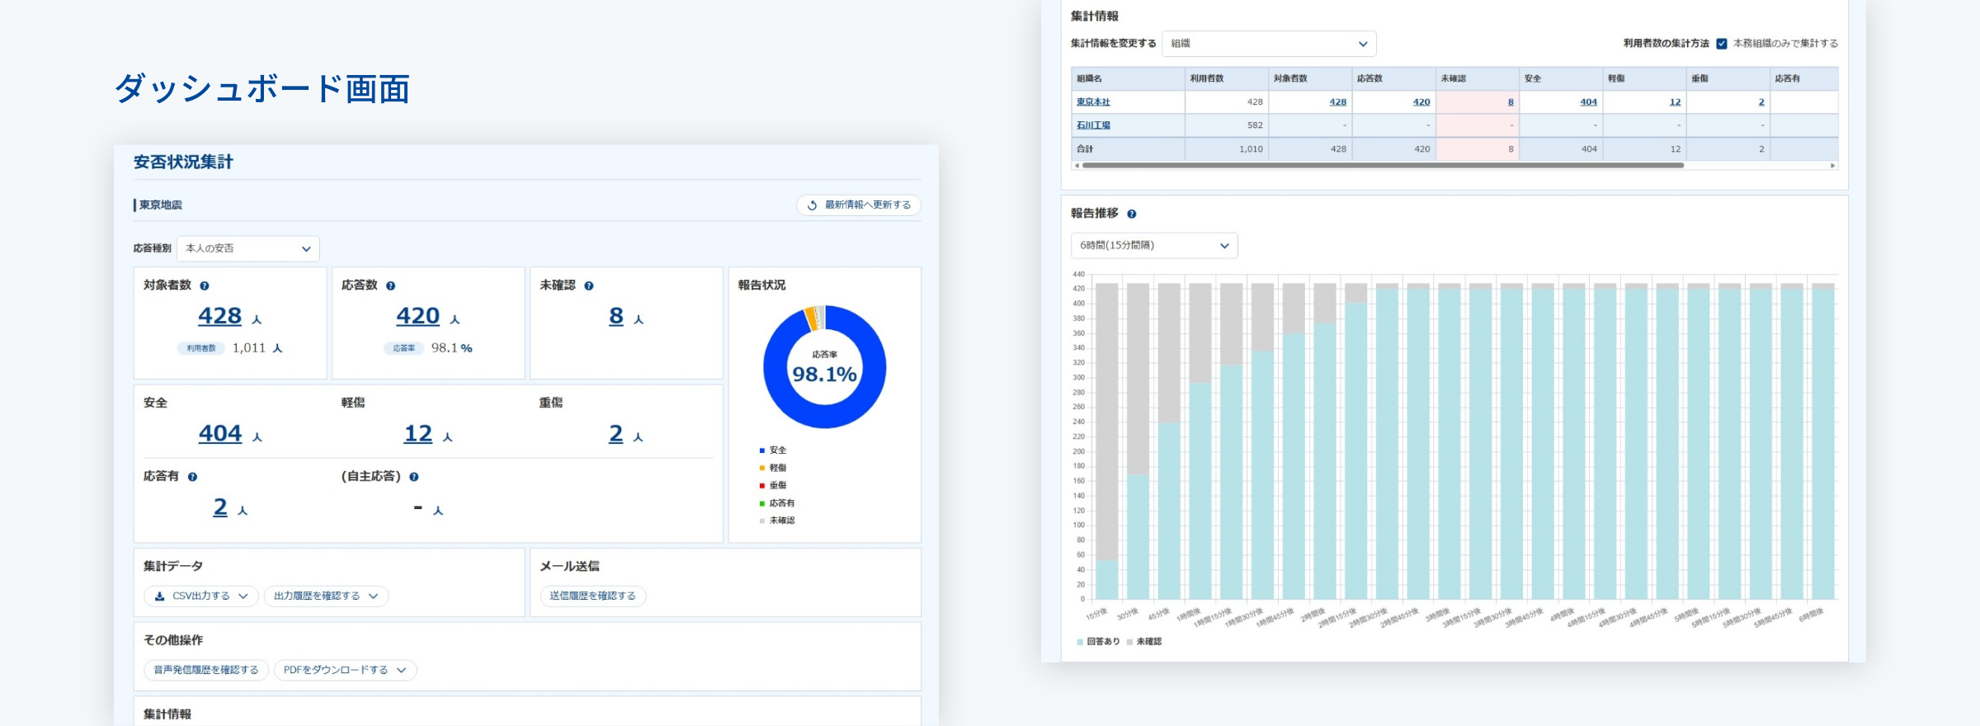This screenshot has height=726, width=1980.
Task: Open the help icon beside 応答数
Action: tap(391, 285)
